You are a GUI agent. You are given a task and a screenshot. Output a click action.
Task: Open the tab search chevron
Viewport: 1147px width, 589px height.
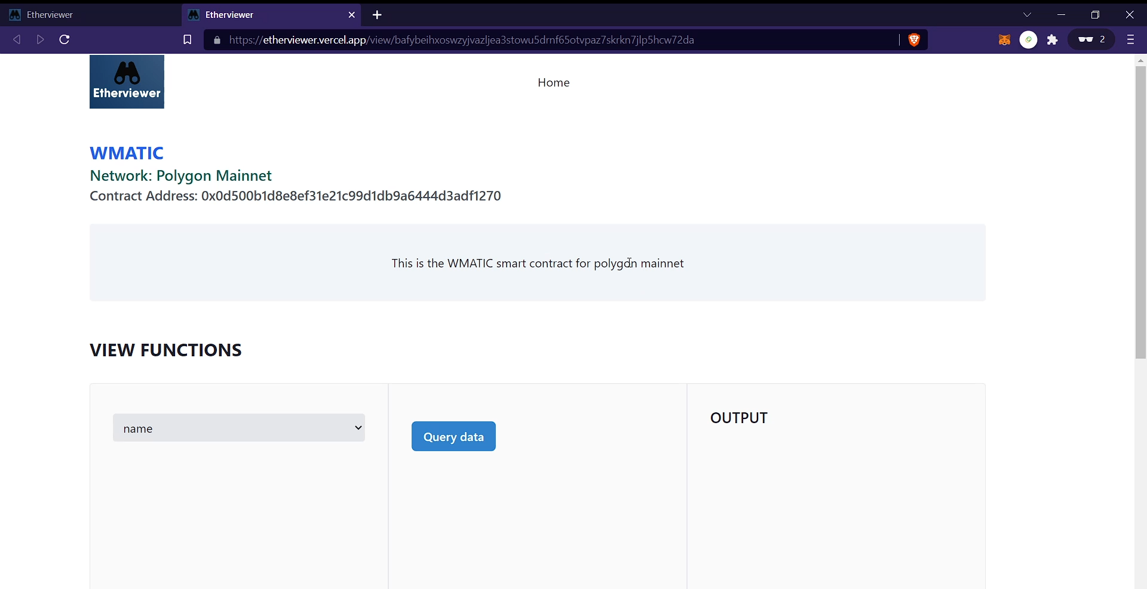(1028, 15)
